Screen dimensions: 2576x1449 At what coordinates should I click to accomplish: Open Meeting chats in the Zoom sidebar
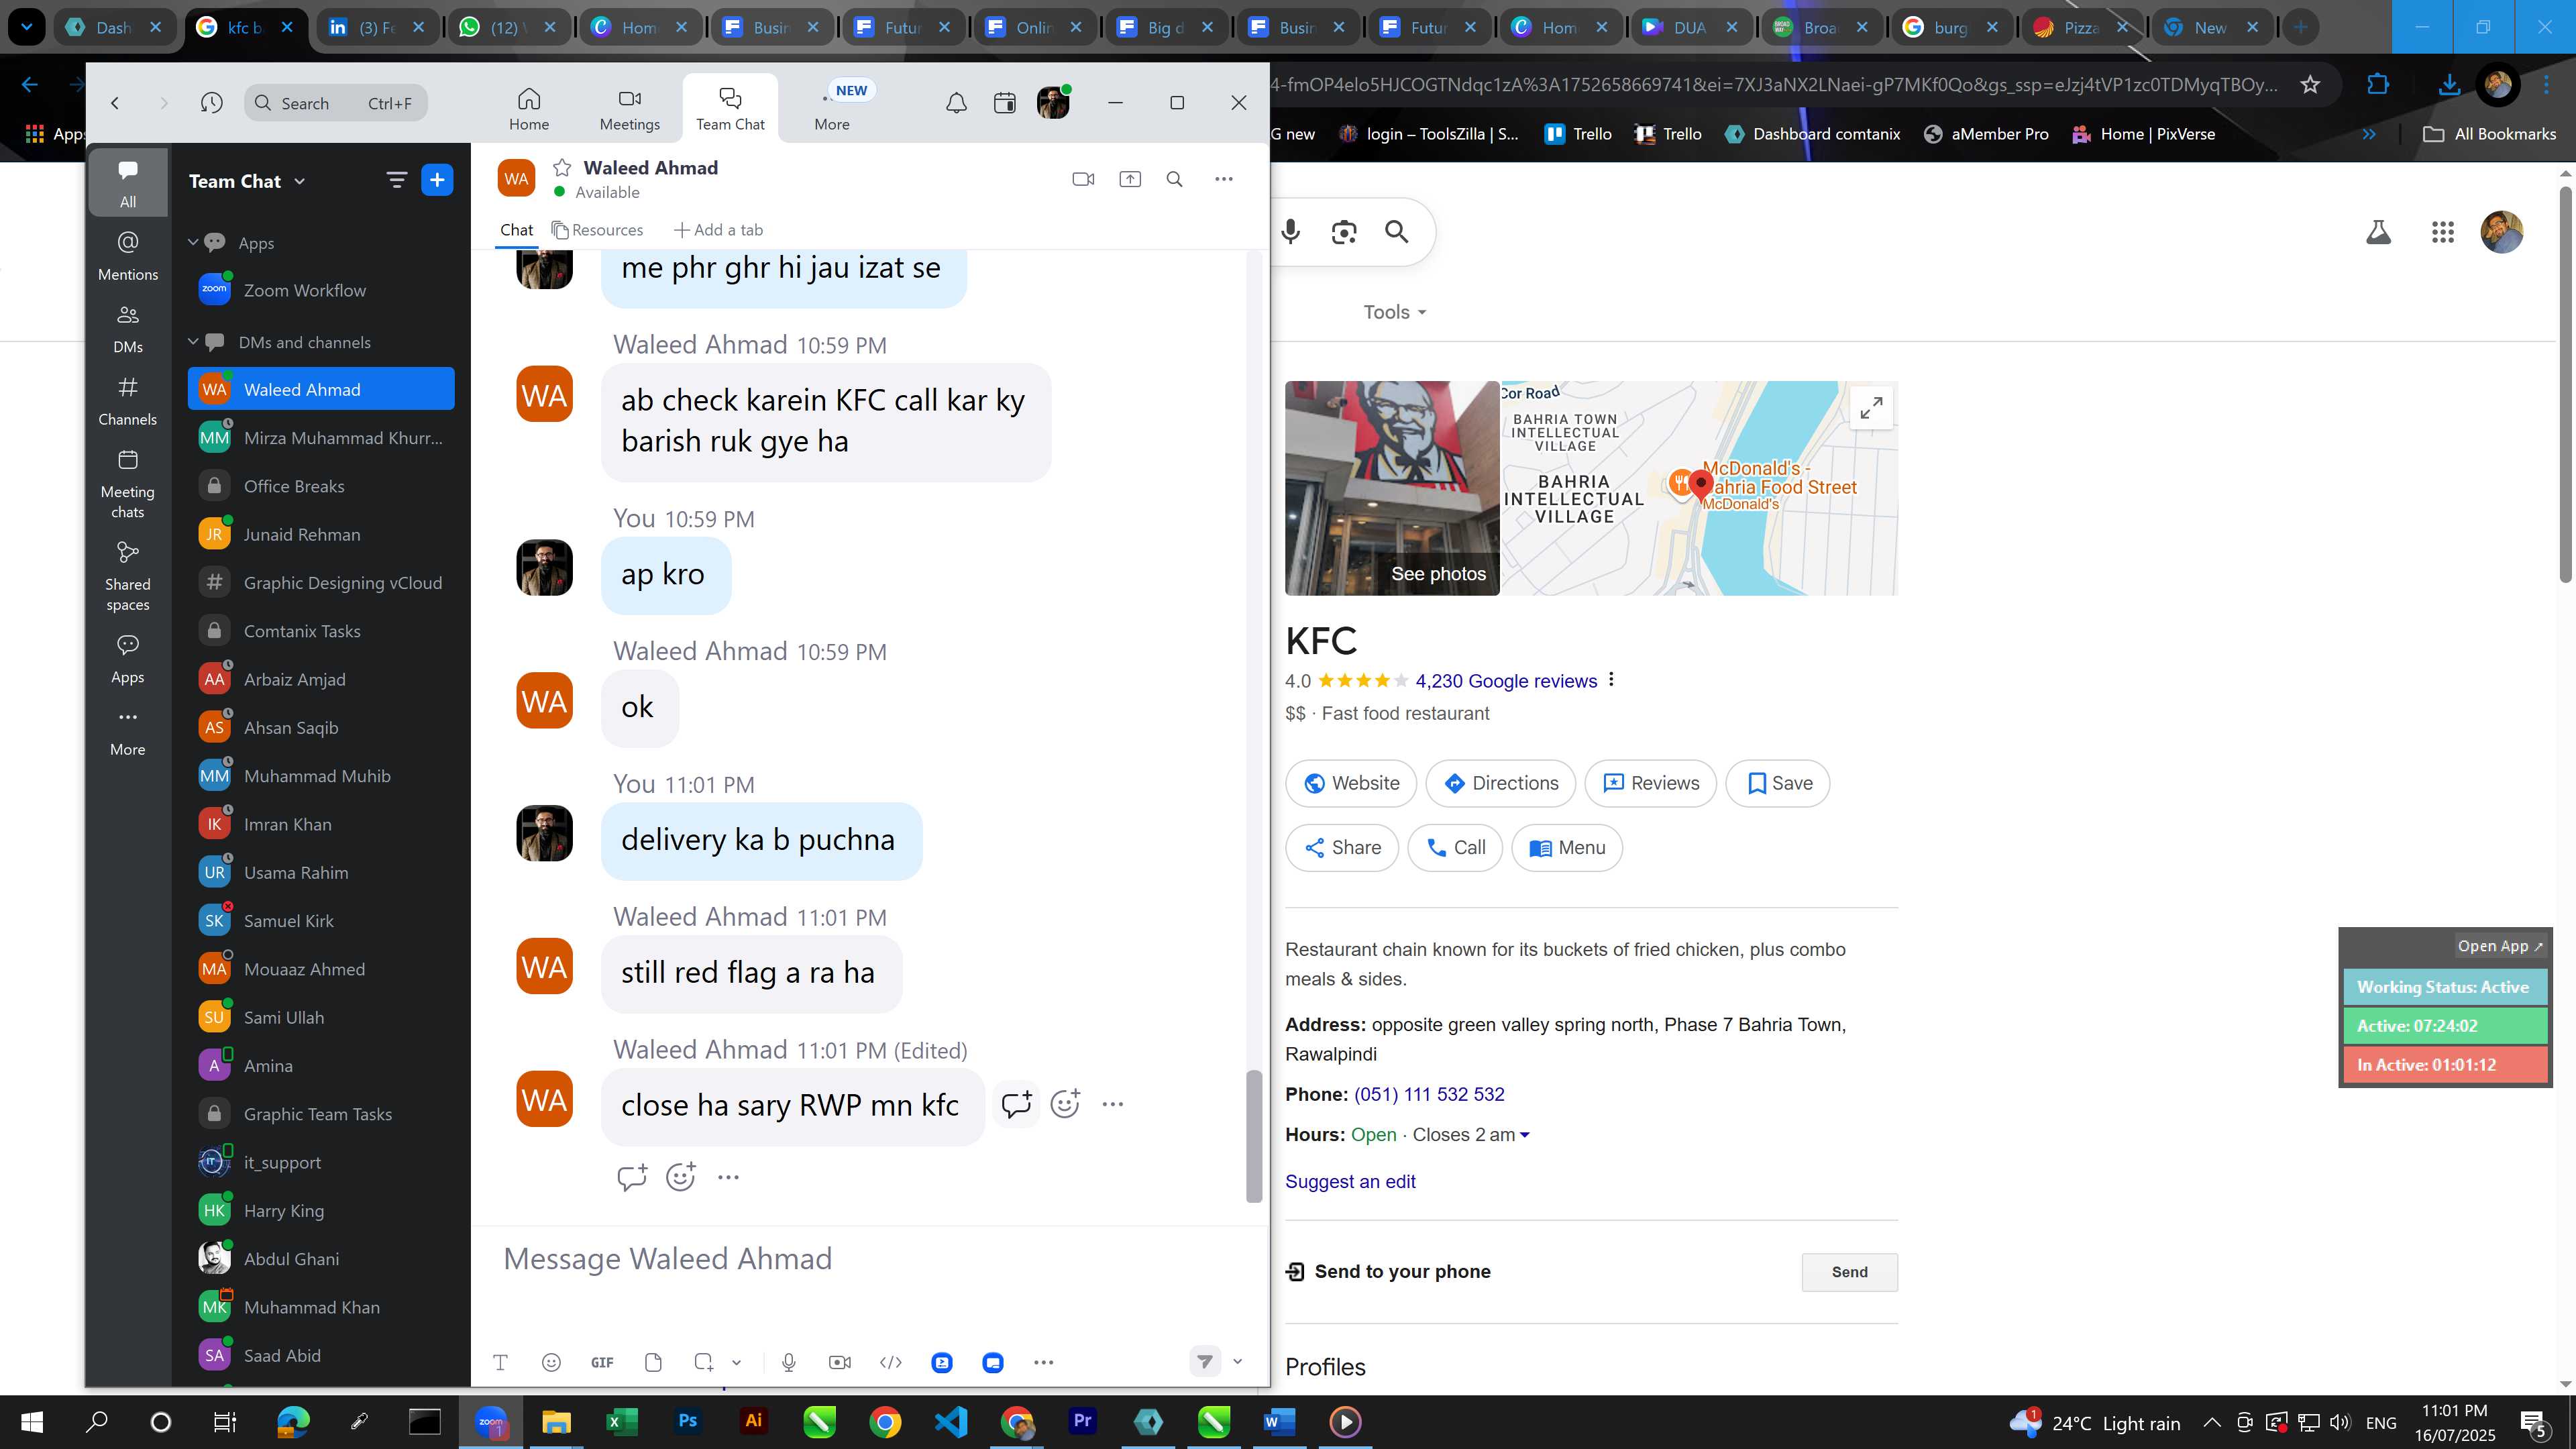[127, 484]
